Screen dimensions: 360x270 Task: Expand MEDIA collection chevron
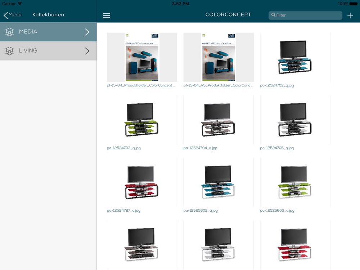(x=87, y=32)
